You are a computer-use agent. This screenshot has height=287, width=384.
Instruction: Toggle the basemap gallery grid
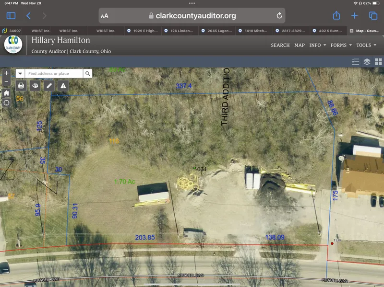(x=378, y=61)
